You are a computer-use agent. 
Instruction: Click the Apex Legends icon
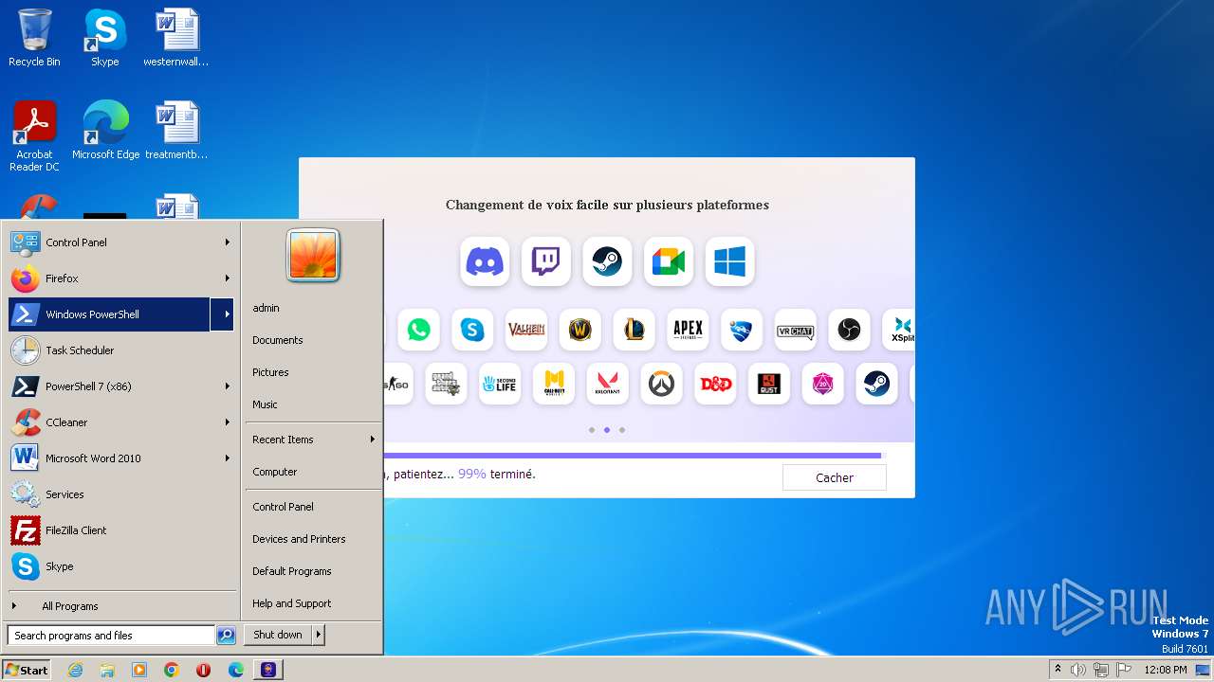688,330
